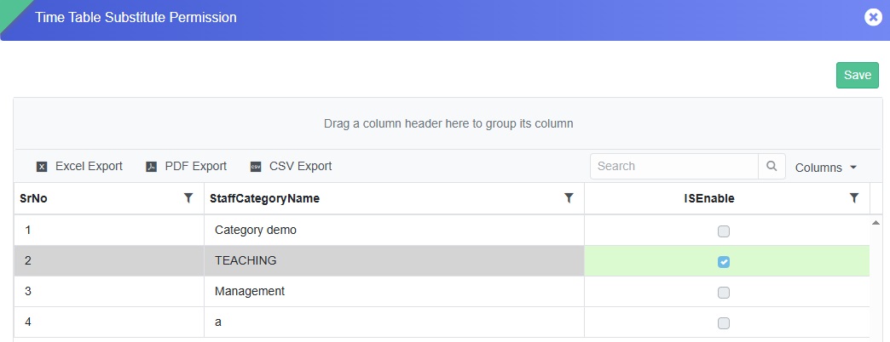The height and width of the screenshot is (342, 890).
Task: Check the ISEnable box for category a
Action: click(x=724, y=323)
